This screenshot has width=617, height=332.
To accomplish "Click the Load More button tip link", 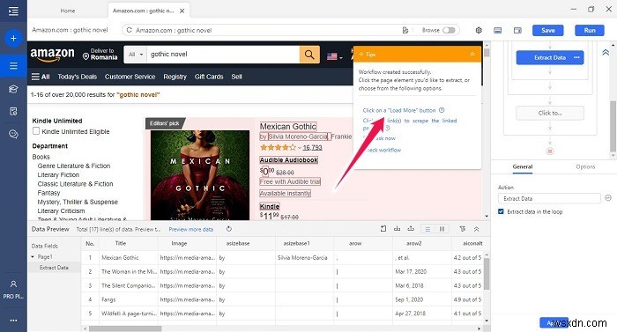I will (399, 110).
